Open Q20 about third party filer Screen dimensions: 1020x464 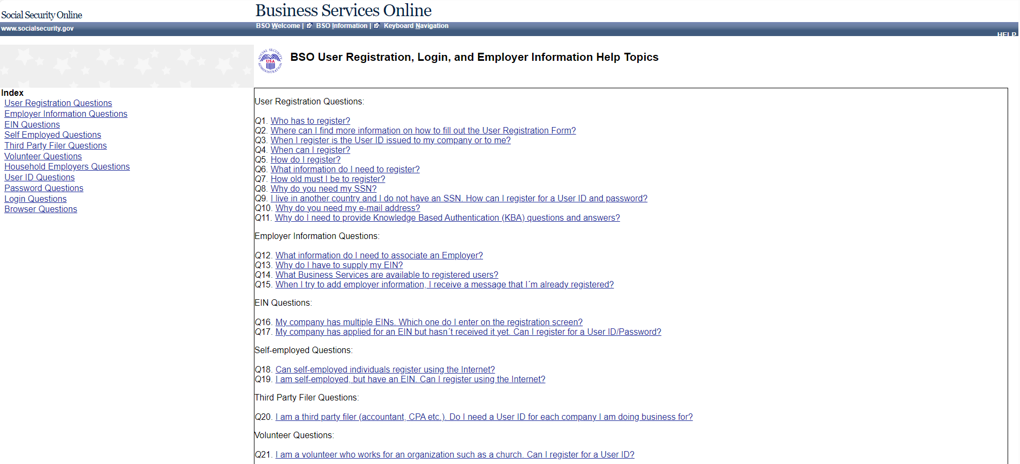click(x=484, y=417)
